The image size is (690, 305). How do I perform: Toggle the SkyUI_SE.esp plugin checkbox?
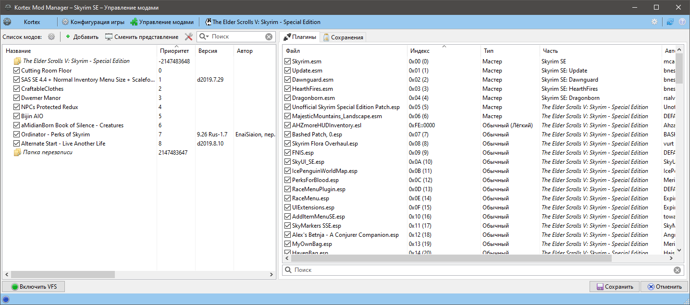coord(287,161)
